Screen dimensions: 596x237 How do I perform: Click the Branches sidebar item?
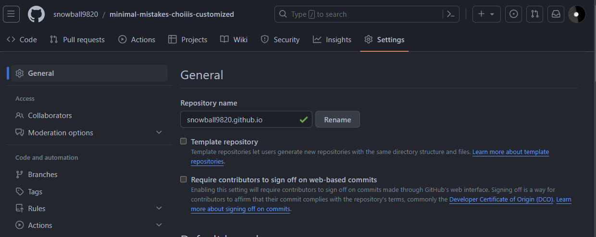coord(42,175)
